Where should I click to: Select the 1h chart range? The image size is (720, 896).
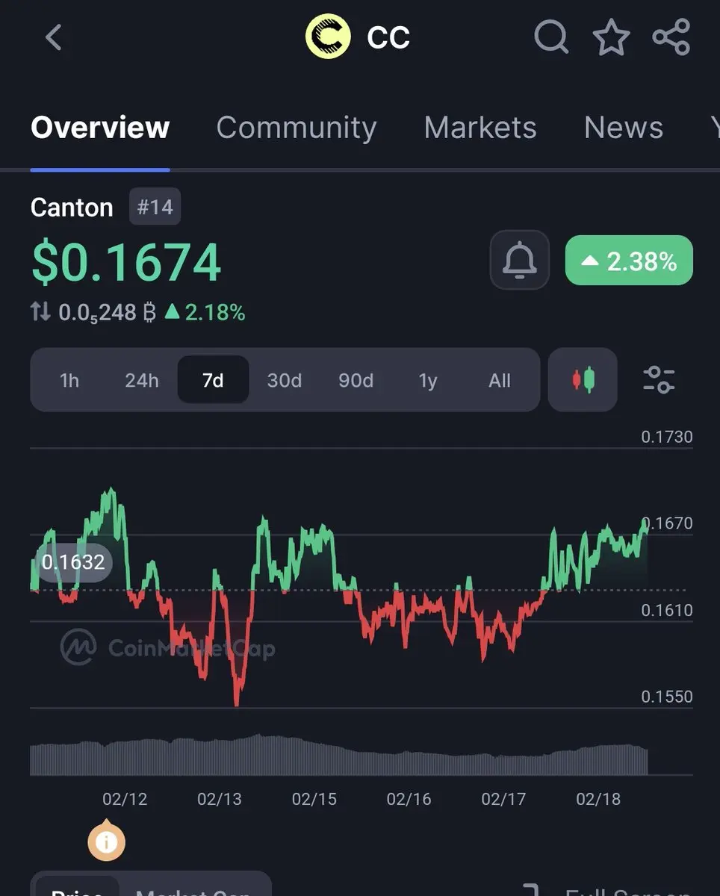69,380
